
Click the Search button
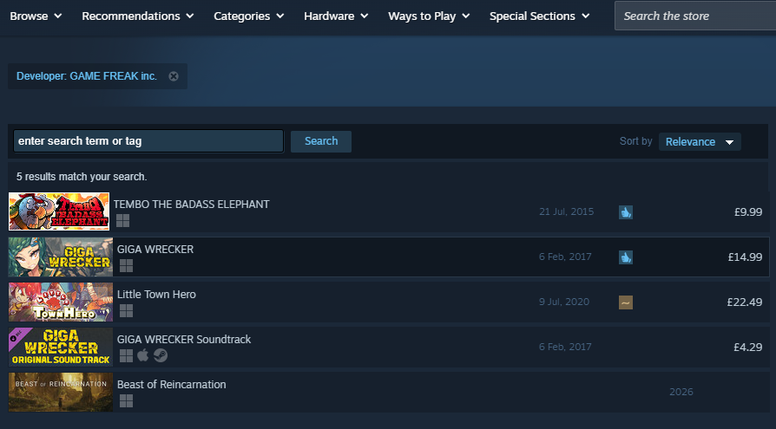click(320, 141)
